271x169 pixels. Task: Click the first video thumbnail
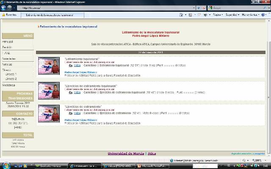49,65
